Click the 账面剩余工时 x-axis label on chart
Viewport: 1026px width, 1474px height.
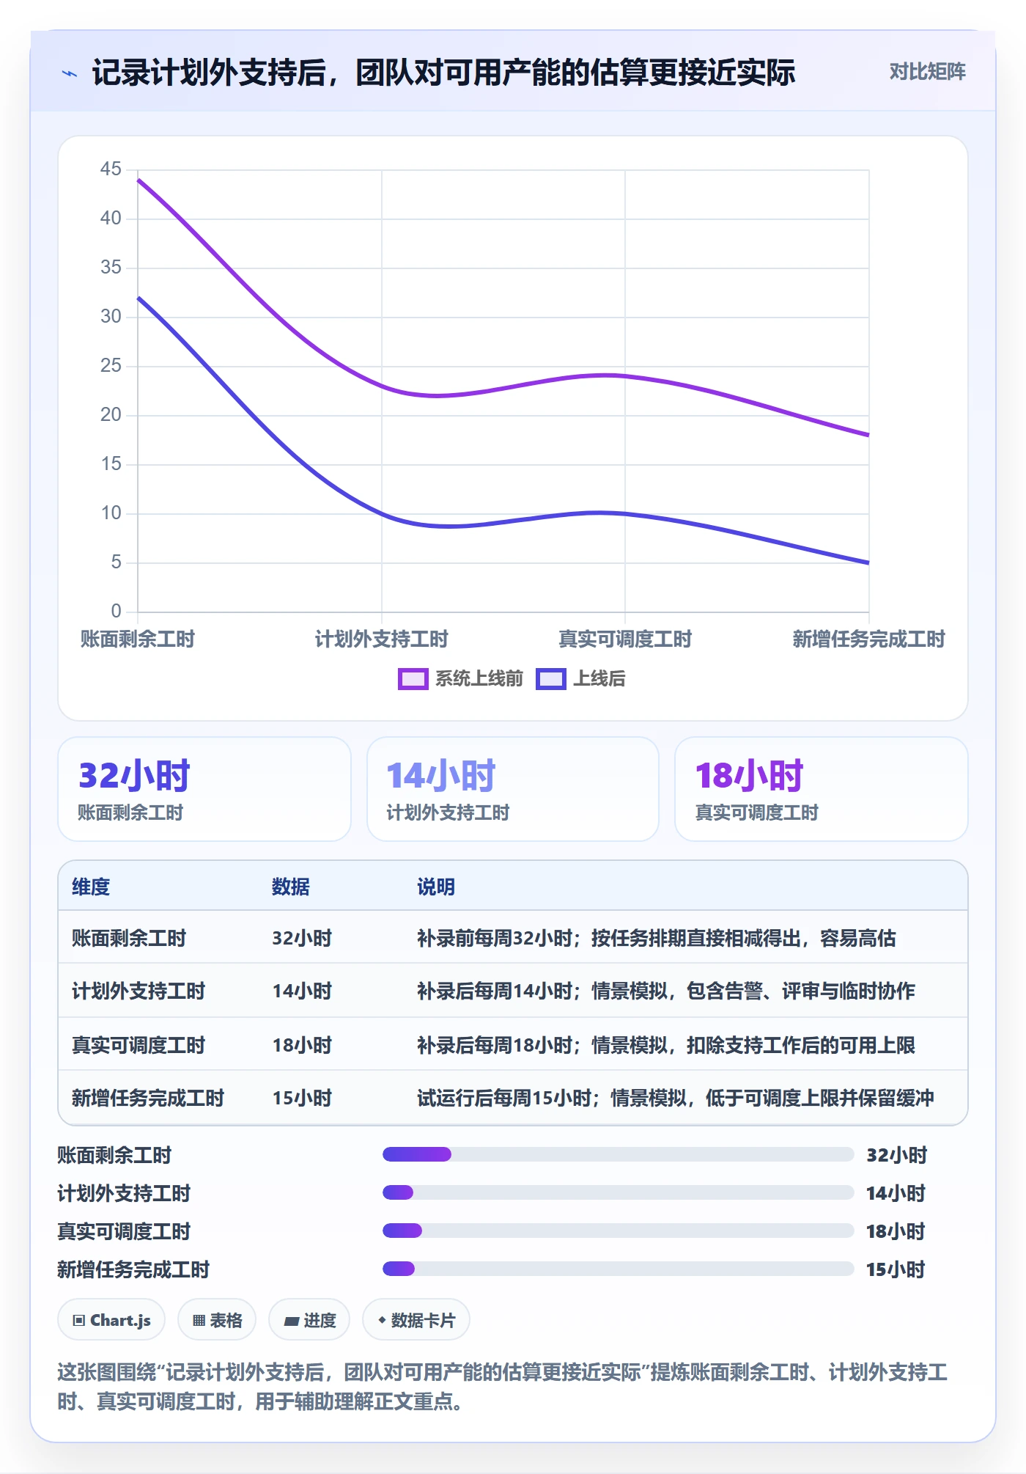[x=138, y=639]
